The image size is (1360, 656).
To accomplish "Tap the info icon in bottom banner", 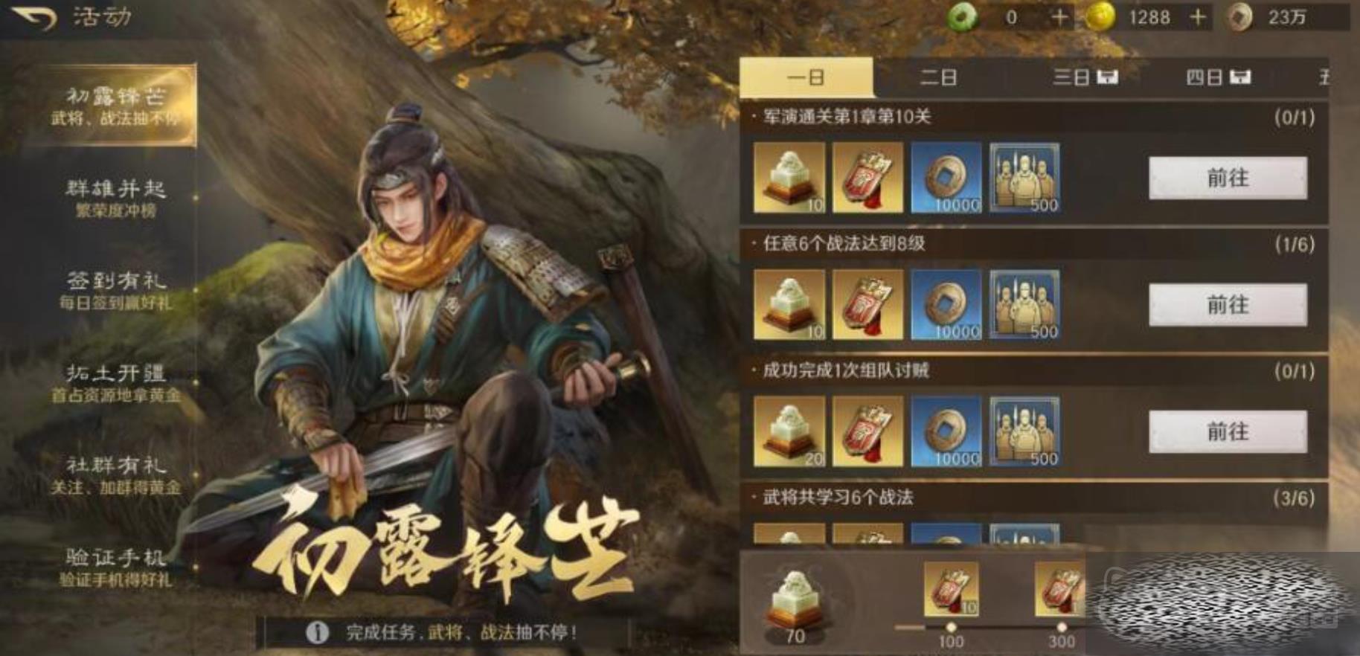I will 318,633.
